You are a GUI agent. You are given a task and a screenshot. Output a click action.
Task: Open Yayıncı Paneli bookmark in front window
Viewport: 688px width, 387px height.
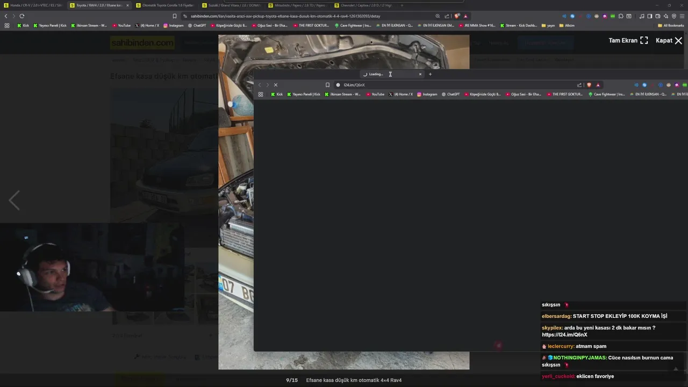tap(304, 94)
